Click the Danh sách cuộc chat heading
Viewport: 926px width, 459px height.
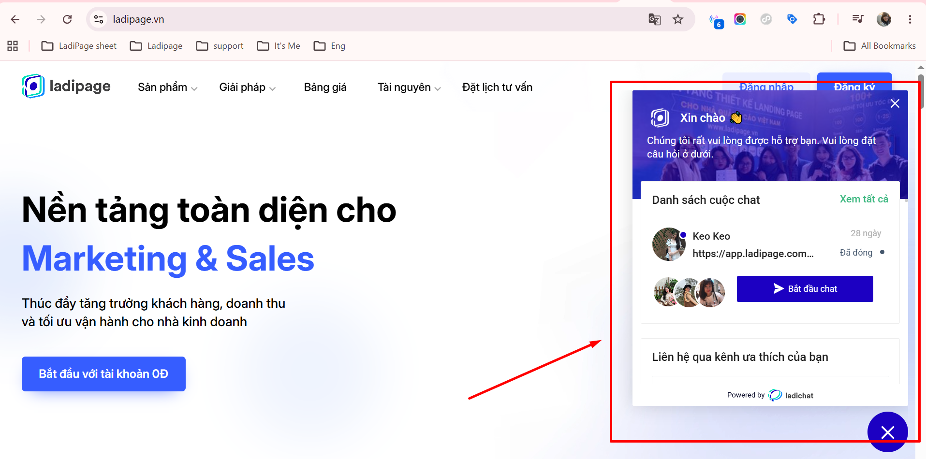coord(706,200)
